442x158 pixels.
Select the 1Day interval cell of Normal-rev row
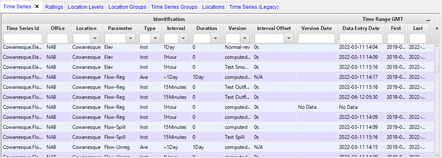[x=176, y=47]
